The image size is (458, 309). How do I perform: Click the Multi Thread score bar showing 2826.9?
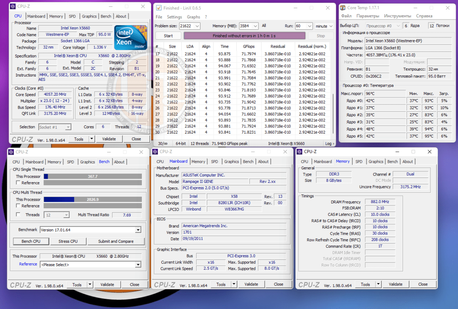tap(93, 199)
